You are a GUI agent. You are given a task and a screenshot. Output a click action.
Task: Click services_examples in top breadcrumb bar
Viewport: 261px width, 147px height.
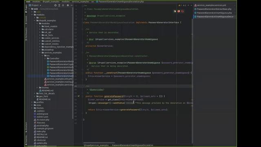click(x=80, y=2)
